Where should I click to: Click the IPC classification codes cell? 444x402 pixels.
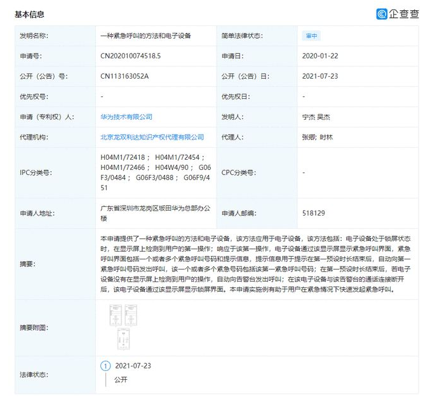[x=154, y=172]
